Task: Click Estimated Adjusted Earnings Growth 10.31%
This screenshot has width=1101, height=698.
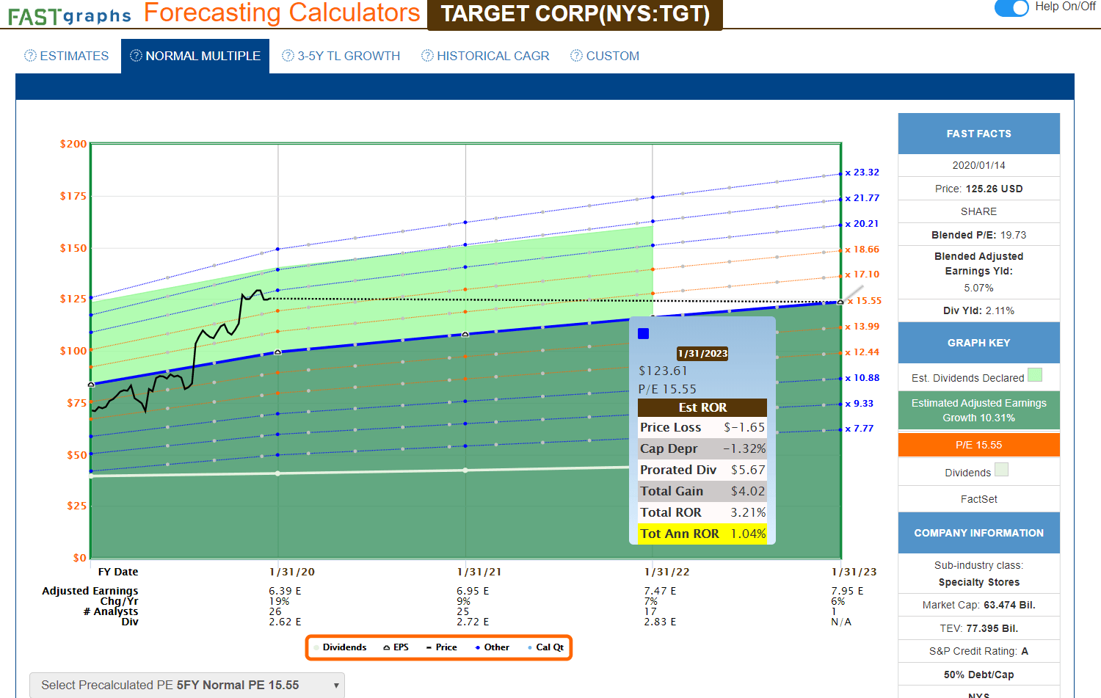Action: pos(979,410)
